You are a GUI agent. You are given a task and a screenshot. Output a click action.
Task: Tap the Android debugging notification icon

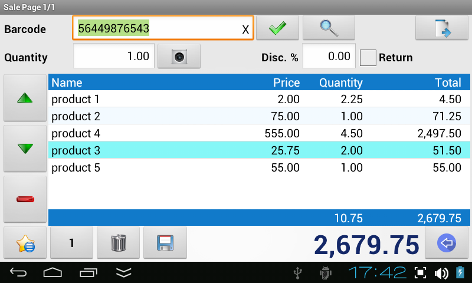click(326, 273)
